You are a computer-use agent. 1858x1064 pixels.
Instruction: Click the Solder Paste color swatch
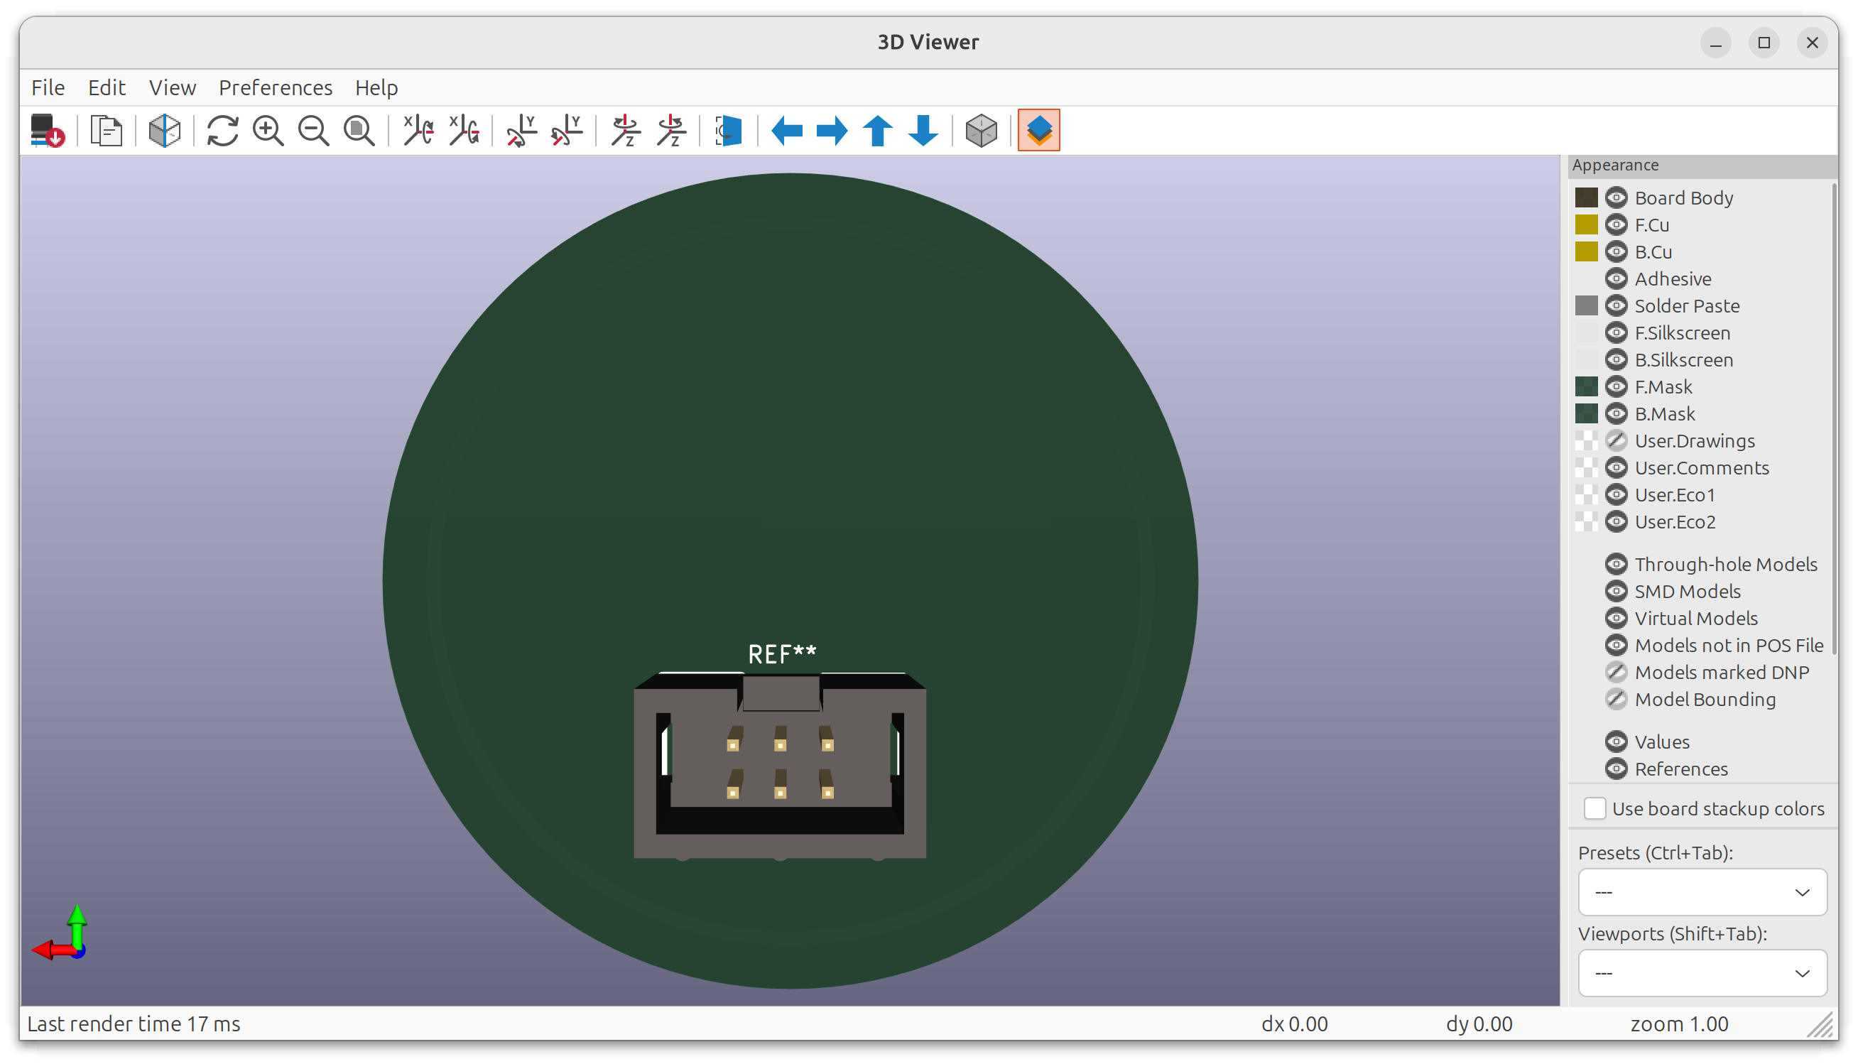tap(1586, 306)
